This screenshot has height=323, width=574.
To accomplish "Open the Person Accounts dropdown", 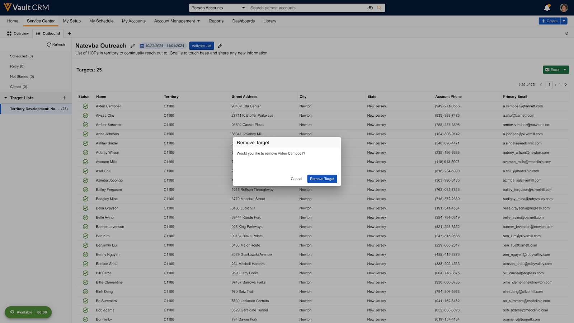I will [218, 8].
